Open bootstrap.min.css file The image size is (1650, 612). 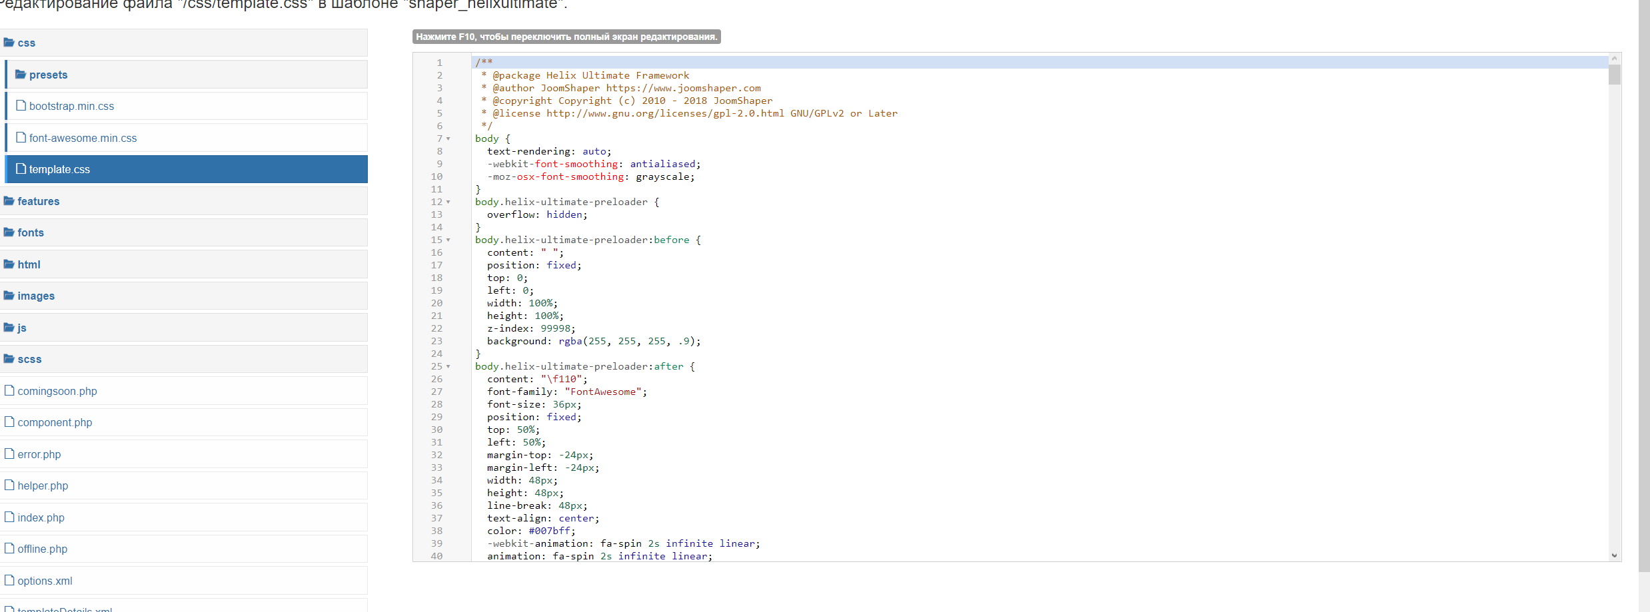tap(187, 106)
